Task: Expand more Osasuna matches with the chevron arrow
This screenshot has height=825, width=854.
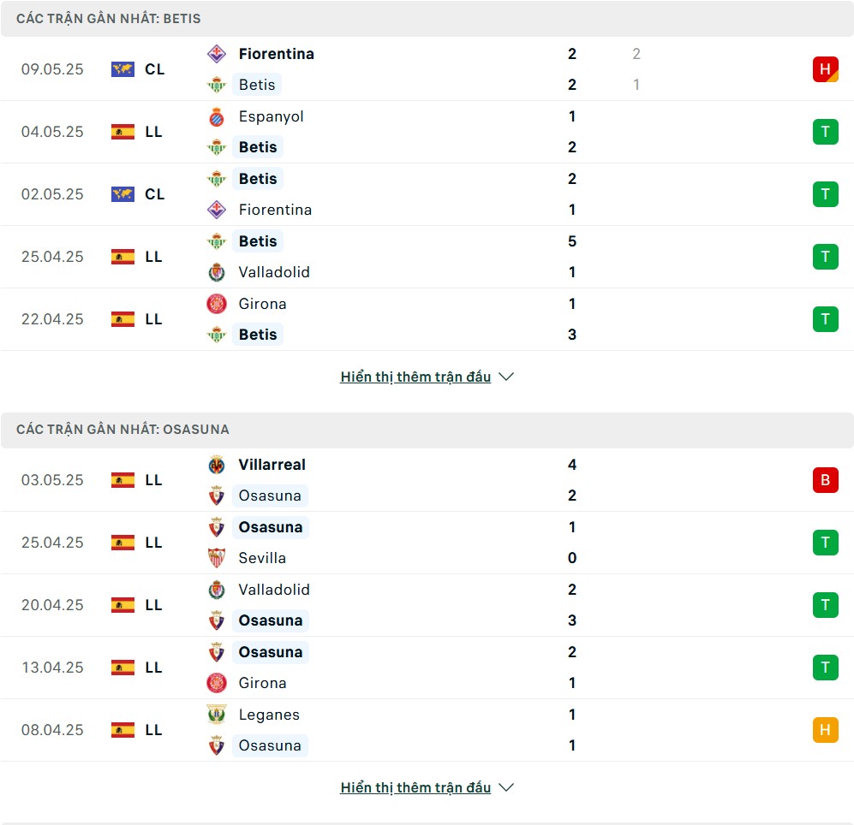Action: [x=506, y=787]
